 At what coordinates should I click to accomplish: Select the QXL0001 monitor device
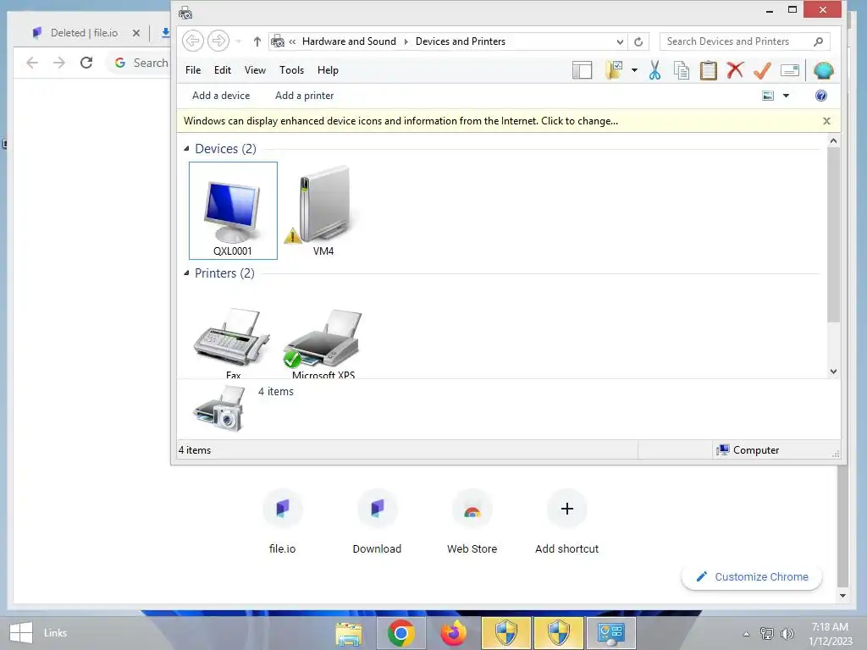[x=233, y=211]
